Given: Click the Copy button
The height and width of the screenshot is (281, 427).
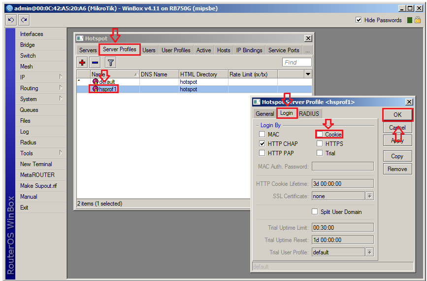Looking at the screenshot, I should pyautogui.click(x=397, y=156).
